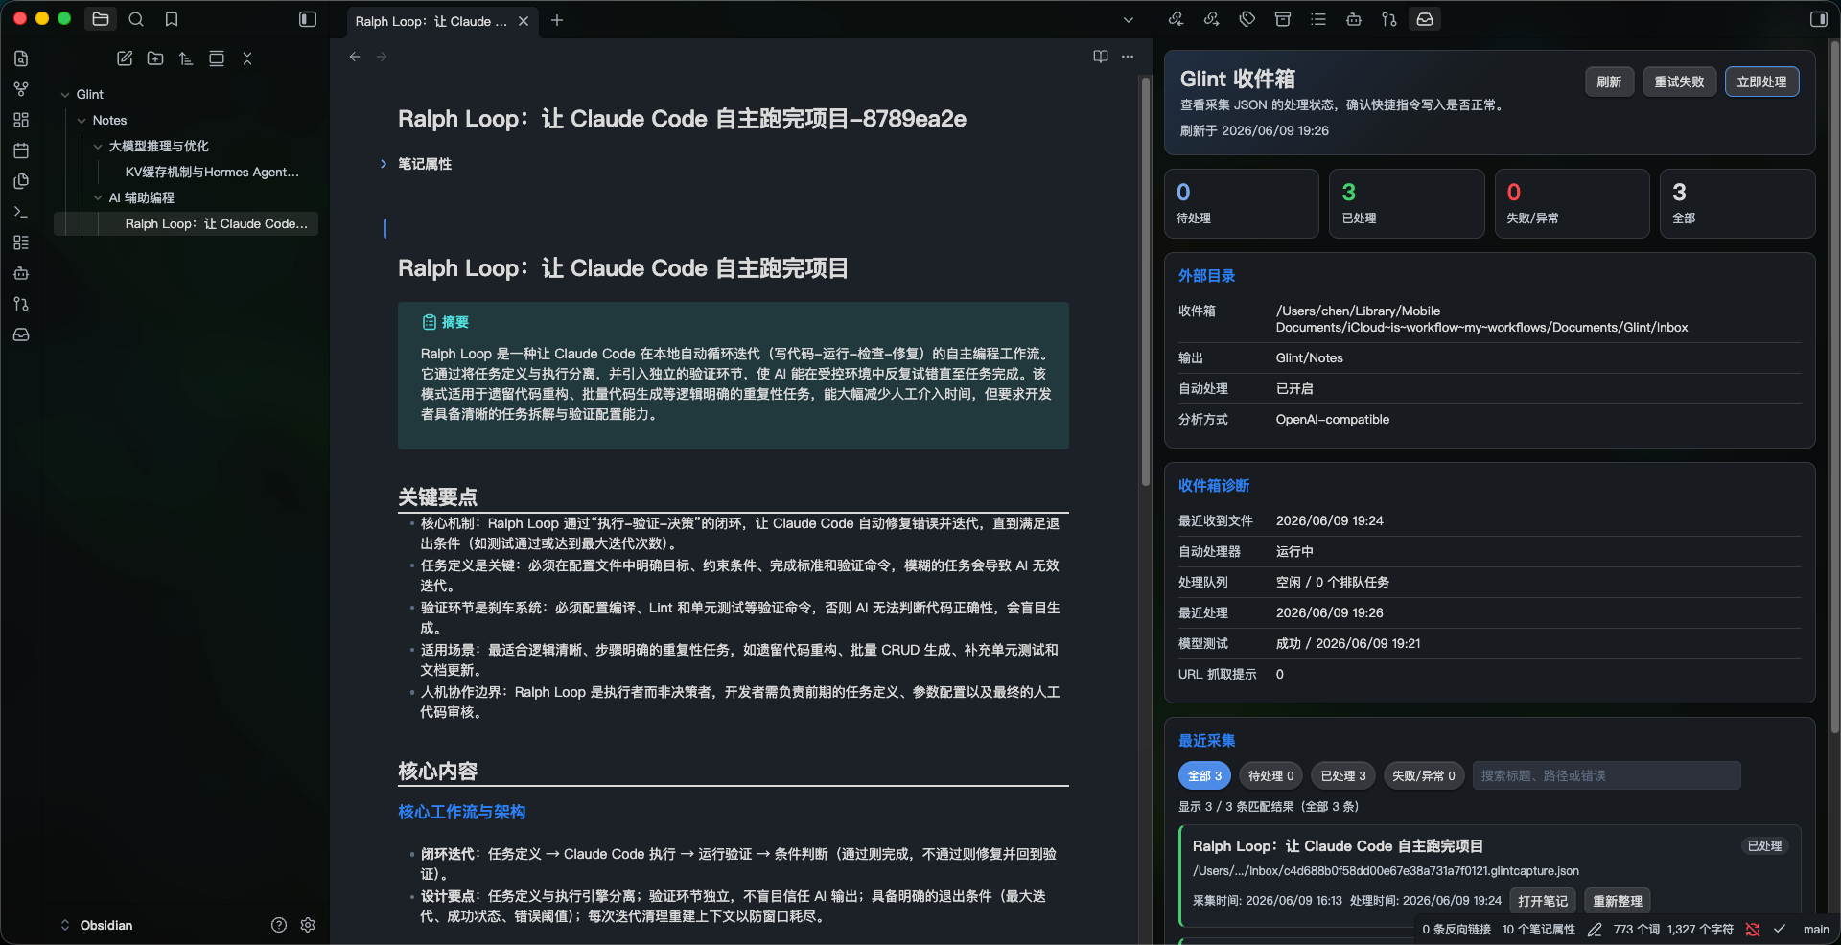Open the tab list dropdown chevron

1129,20
